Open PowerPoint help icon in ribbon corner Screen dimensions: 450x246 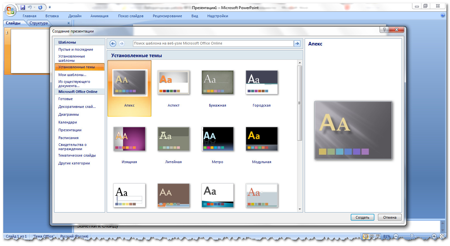[443, 16]
